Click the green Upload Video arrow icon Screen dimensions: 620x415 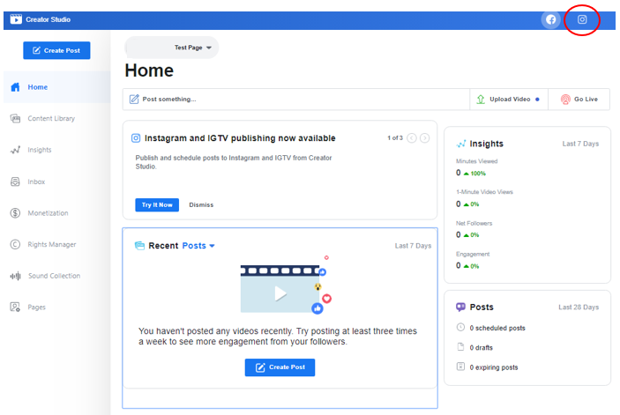[x=481, y=99]
